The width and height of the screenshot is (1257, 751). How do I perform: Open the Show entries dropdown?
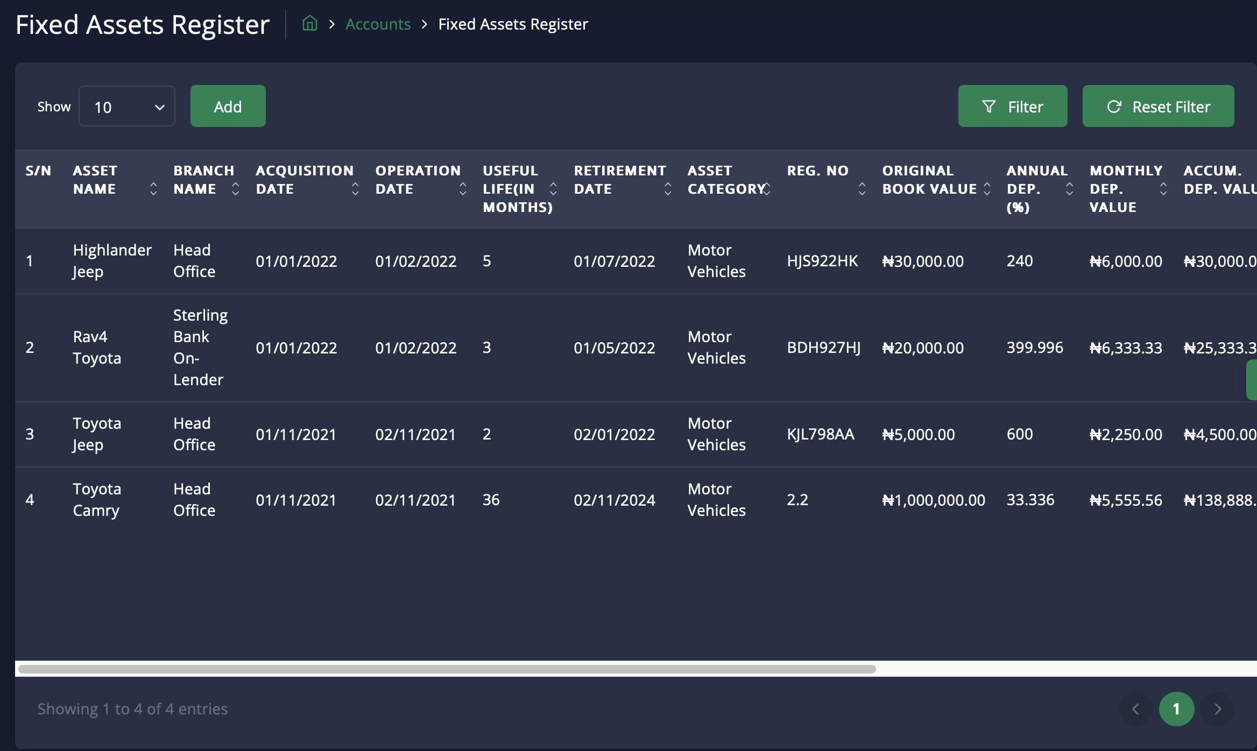tap(127, 107)
